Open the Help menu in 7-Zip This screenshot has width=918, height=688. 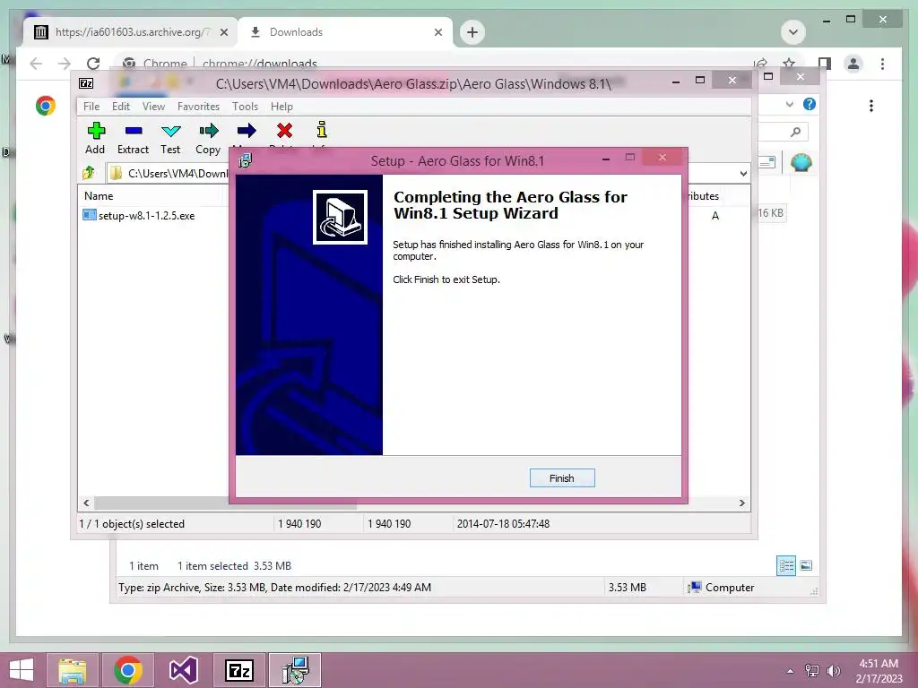tap(281, 107)
